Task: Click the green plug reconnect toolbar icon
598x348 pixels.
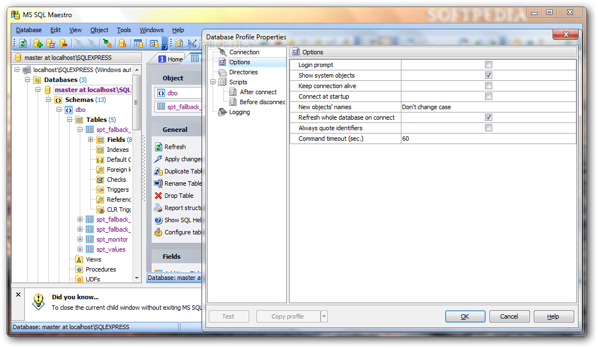Action: tap(107, 43)
